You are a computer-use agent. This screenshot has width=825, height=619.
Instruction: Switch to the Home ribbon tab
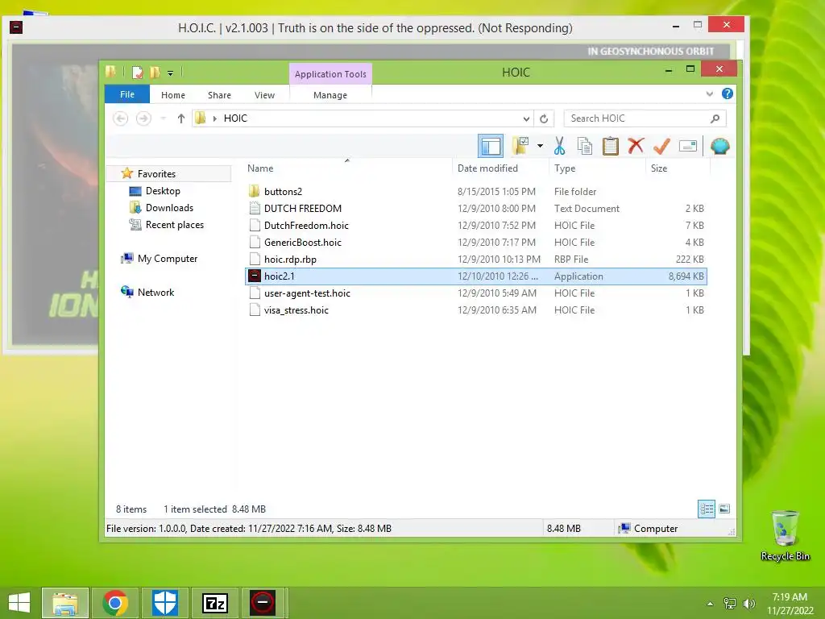[173, 95]
